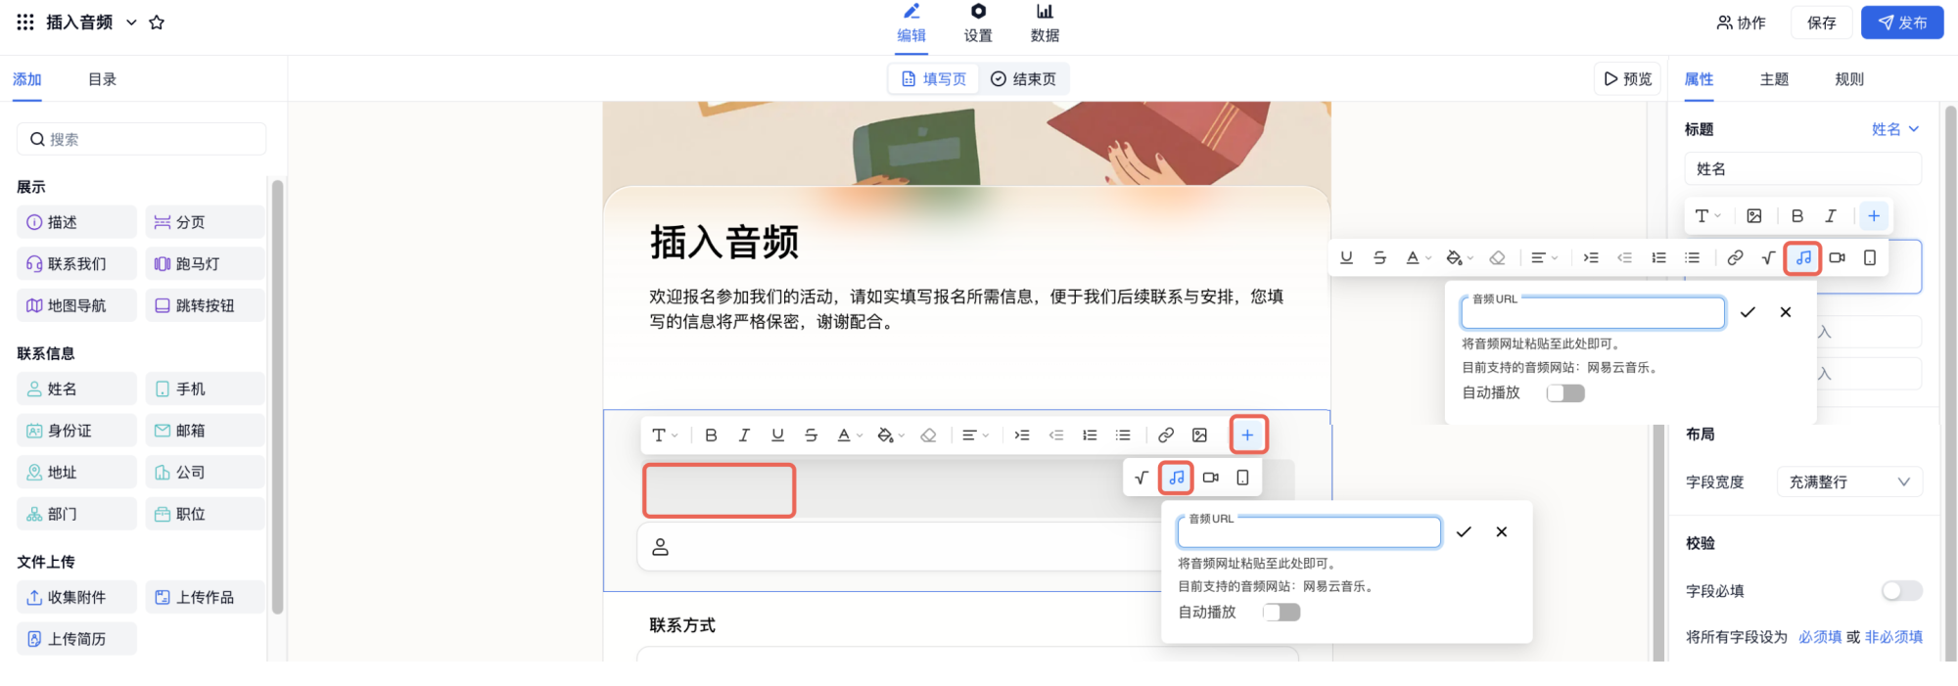Insert formula from right panel toolbar
Viewport: 1958px width, 686px height.
click(1768, 257)
